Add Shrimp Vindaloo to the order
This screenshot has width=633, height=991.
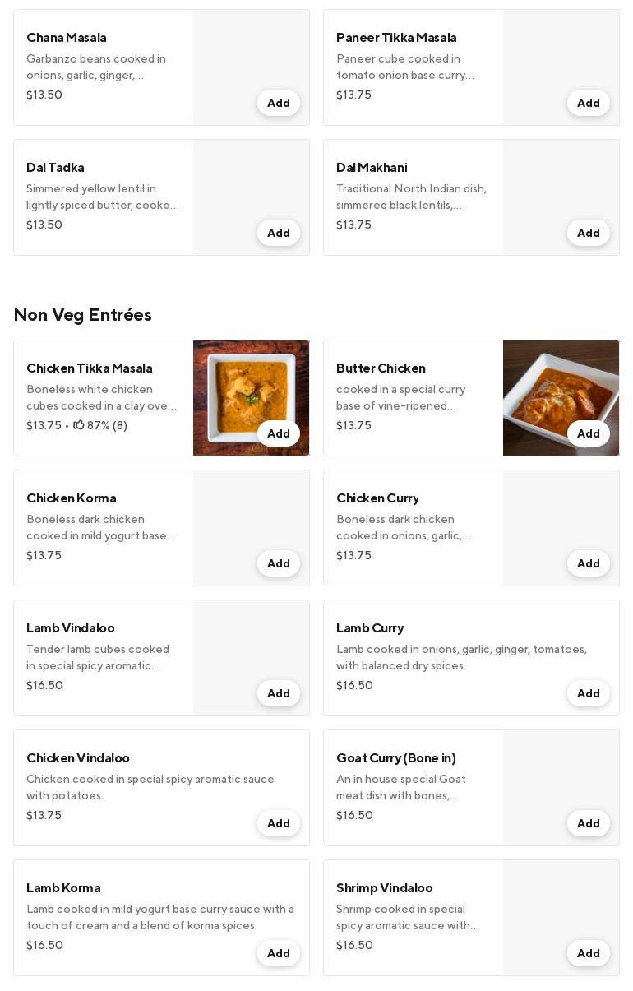click(x=588, y=953)
